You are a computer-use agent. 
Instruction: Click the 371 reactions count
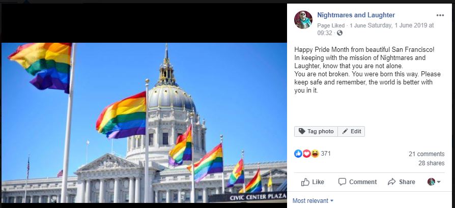tap(326, 154)
